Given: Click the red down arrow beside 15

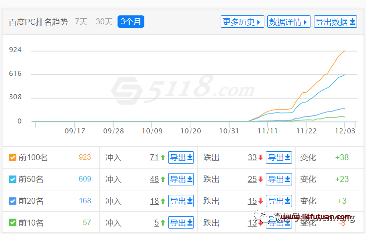Looking at the screenshot, I should pyautogui.click(x=261, y=201).
